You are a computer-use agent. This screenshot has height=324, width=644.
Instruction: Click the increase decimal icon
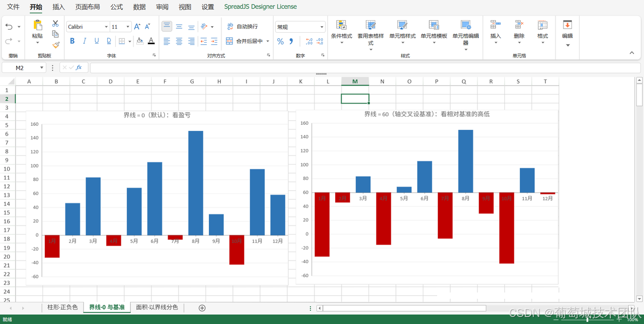[309, 41]
